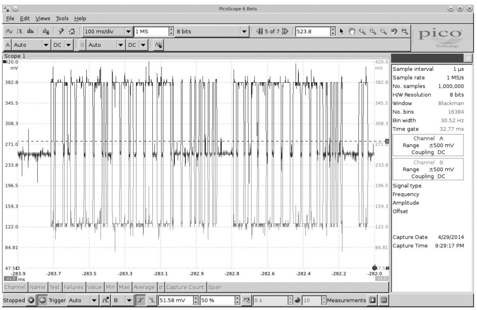Open the 8 bits resolution dropdown

coord(244,31)
